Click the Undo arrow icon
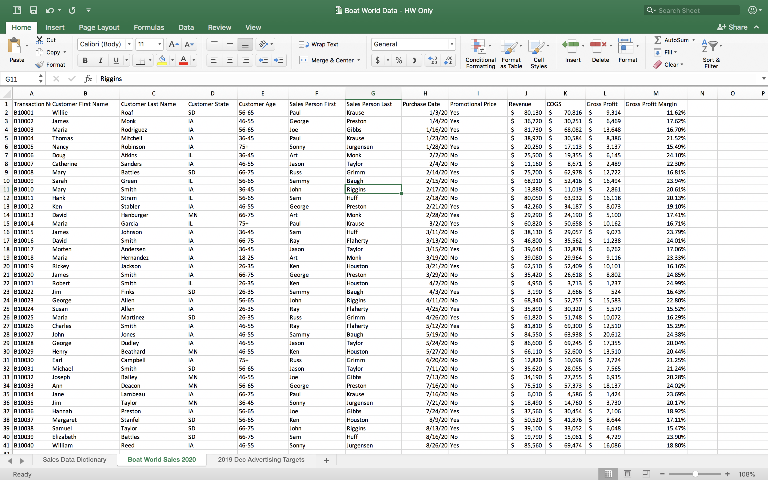768x480 pixels. 50,10
